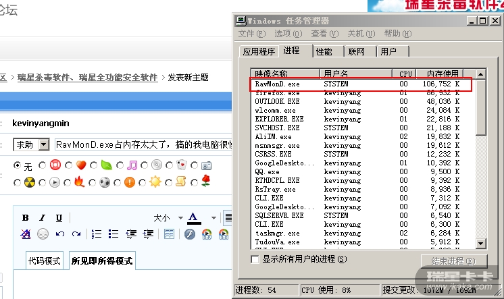504x299 pixels.
Task: Open 帮助 menu in Task Manager
Action: point(398,34)
